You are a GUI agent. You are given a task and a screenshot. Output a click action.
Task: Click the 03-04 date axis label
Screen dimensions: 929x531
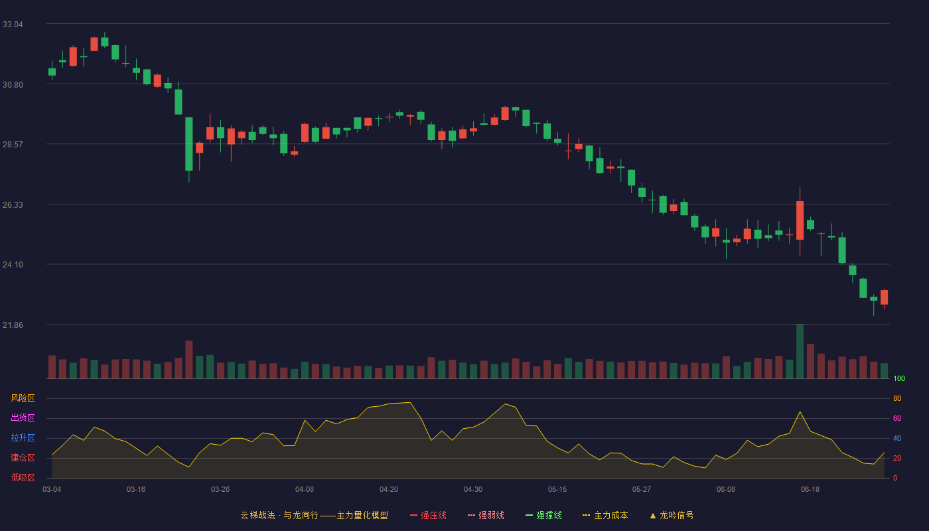pyautogui.click(x=52, y=489)
